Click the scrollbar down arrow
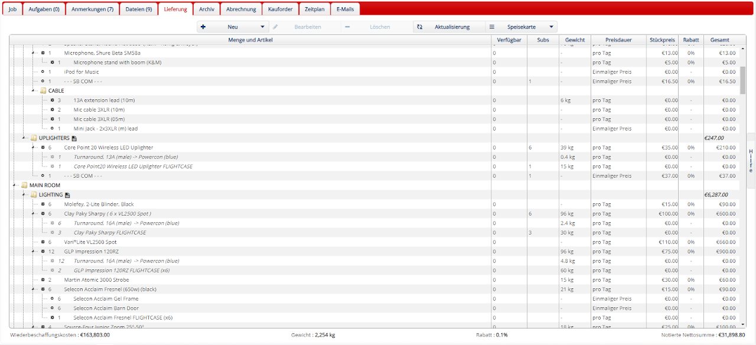 pos(742,324)
